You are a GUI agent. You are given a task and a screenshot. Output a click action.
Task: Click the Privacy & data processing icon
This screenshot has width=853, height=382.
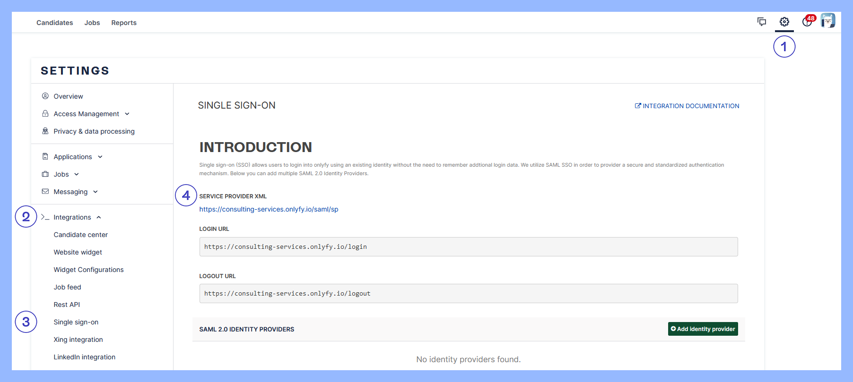pos(45,131)
